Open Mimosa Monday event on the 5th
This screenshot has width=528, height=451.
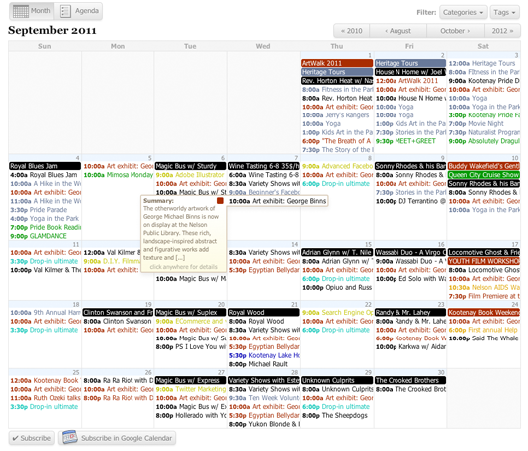pyautogui.click(x=118, y=175)
